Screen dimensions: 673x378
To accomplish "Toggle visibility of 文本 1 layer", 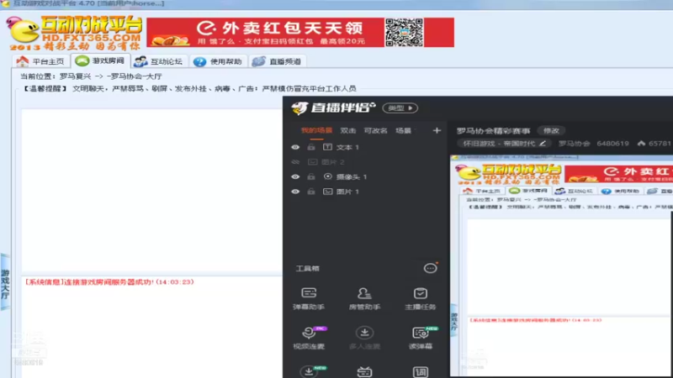I will 295,147.
